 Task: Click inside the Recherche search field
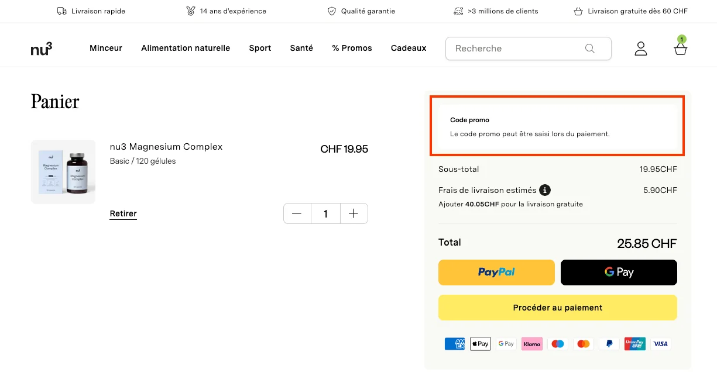coord(515,49)
